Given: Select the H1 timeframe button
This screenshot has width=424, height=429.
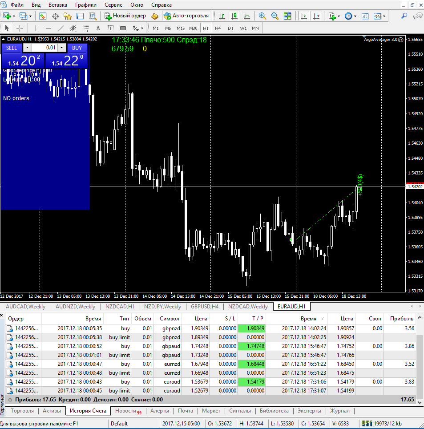Looking at the screenshot, I should click(x=206, y=28).
